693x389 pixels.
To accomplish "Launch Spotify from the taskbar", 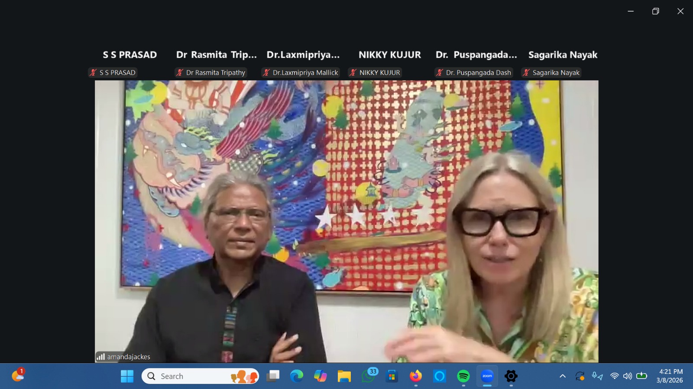I will tap(463, 376).
